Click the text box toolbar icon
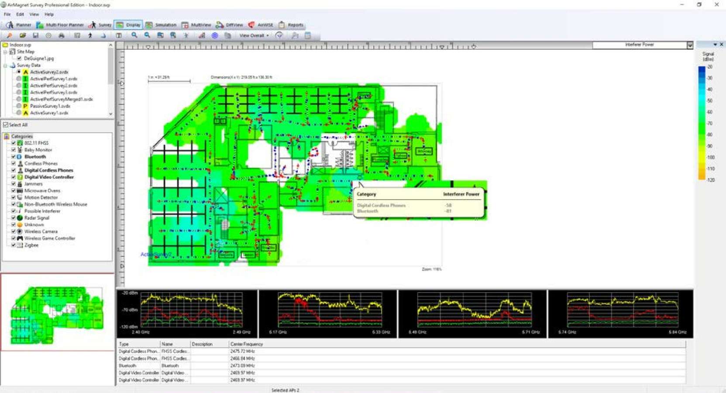 click(x=119, y=35)
